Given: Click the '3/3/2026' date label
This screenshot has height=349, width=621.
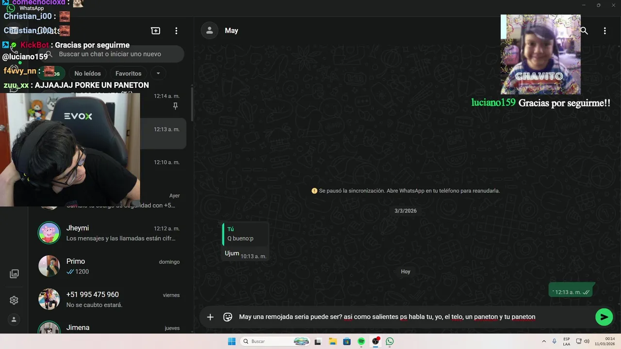Looking at the screenshot, I should click(x=406, y=211).
